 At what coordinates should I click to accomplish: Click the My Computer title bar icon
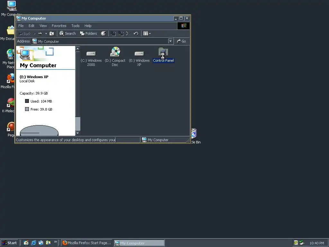pyautogui.click(x=19, y=18)
